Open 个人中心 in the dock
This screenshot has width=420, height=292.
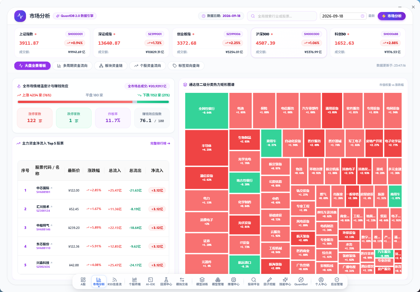point(321,281)
